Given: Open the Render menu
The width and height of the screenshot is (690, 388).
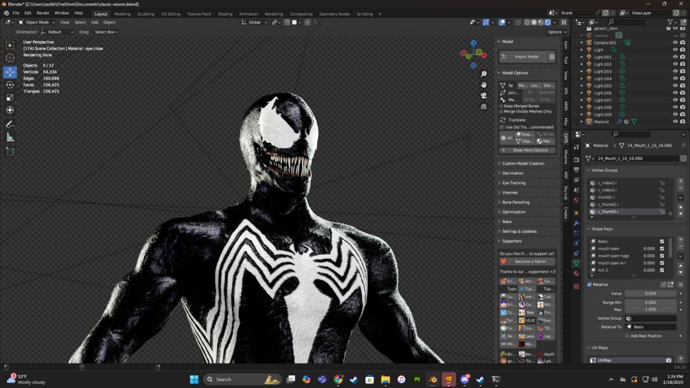Looking at the screenshot, I should pyautogui.click(x=43, y=13).
